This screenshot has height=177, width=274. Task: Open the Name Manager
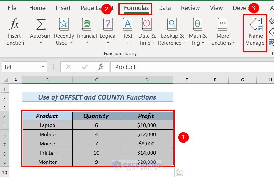pyautogui.click(x=255, y=33)
